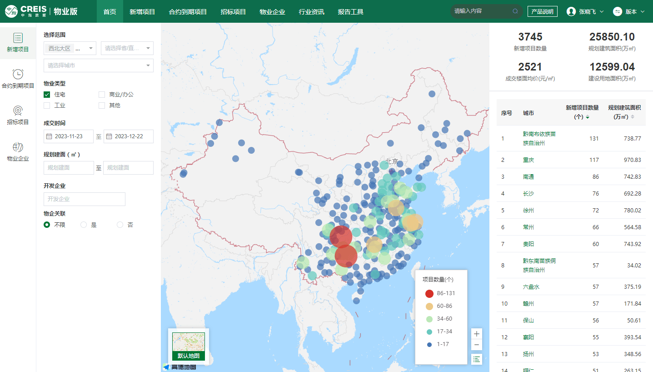Click the 默认地图 map style thumbnail
The height and width of the screenshot is (372, 653).
(x=188, y=346)
